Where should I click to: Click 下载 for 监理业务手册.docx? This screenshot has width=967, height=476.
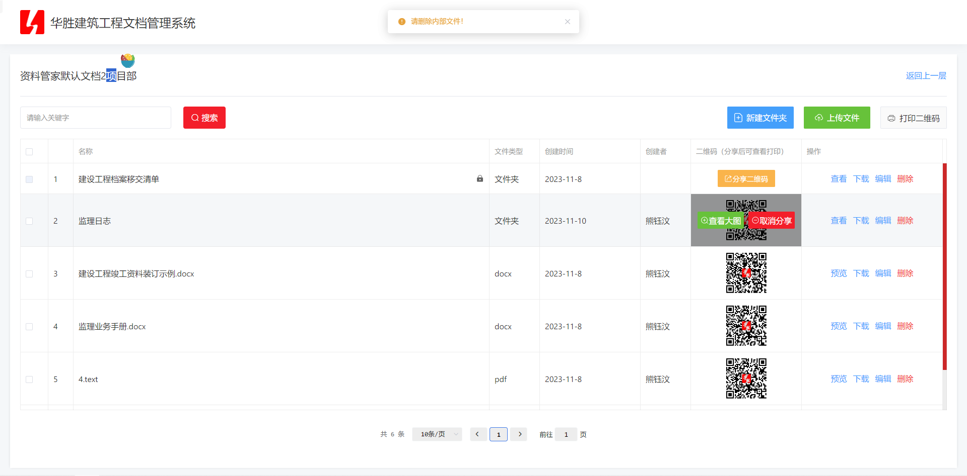[x=861, y=326]
